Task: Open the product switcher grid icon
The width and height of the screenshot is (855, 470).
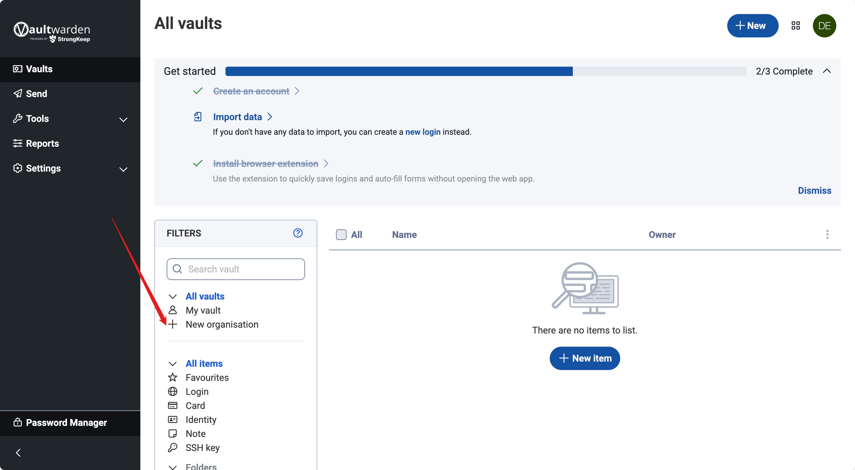Action: click(x=796, y=25)
